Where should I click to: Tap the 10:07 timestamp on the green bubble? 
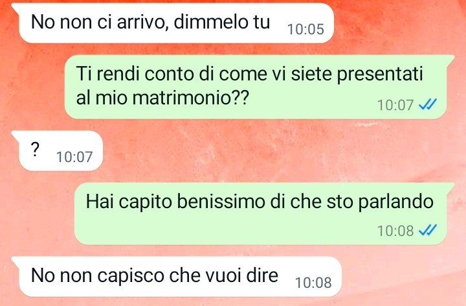coord(395,105)
